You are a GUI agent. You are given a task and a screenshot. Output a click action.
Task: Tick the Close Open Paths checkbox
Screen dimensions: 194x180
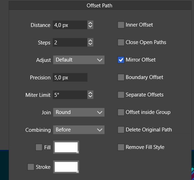coord(121,42)
